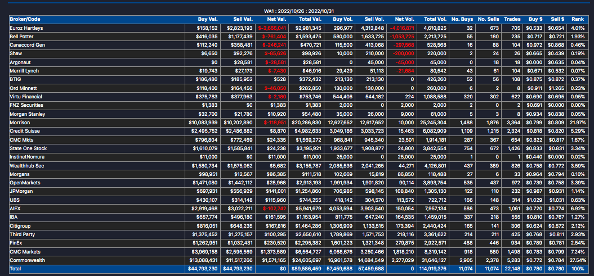Image resolution: width=594 pixels, height=276 pixels.
Task: Select the CMC Markets broker name
Action: point(25,251)
